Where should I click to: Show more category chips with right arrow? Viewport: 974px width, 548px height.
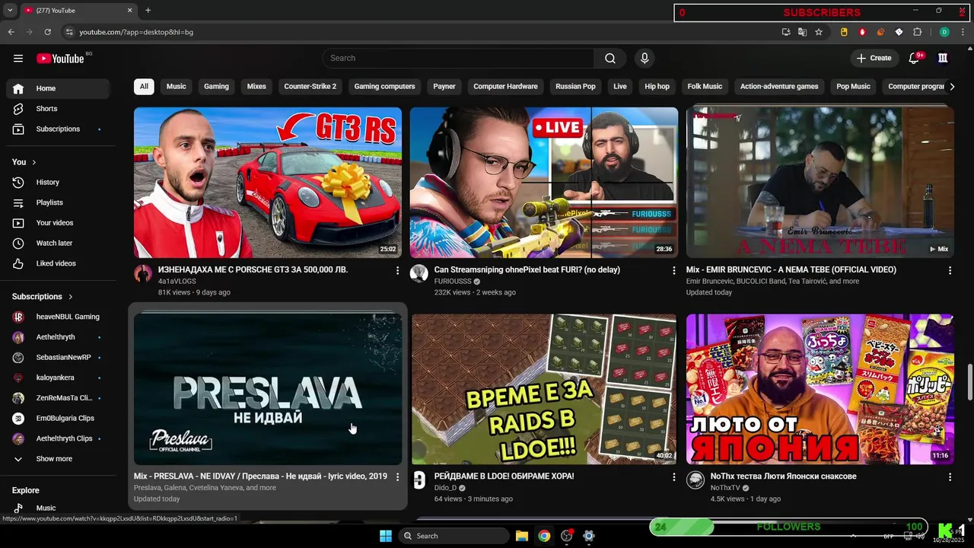pyautogui.click(x=952, y=87)
